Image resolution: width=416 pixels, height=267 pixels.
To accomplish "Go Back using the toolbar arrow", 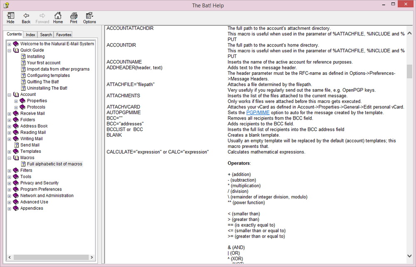I will point(26,18).
